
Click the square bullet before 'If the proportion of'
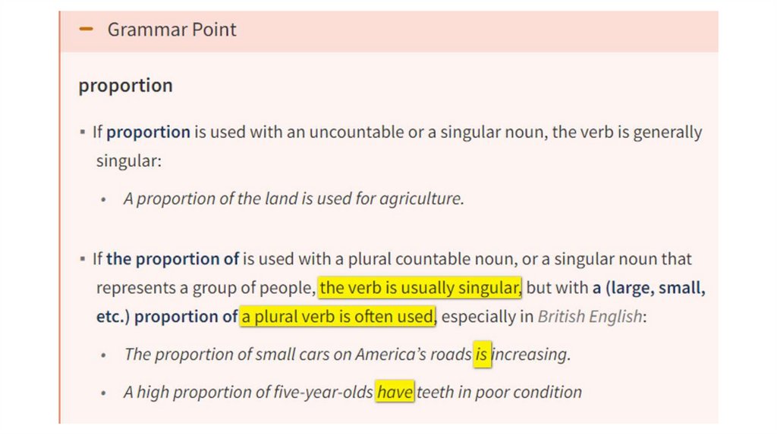82,260
